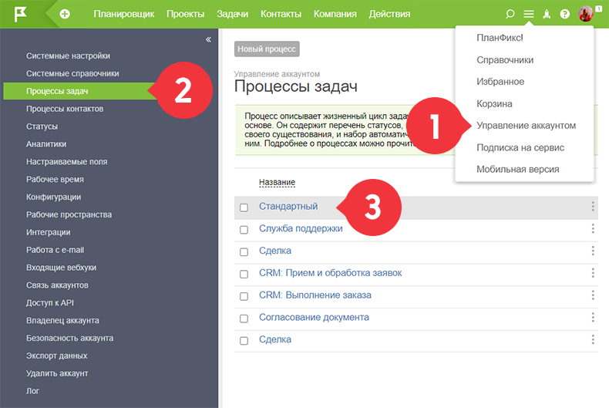Select Управление аккаунтом menu entry
The image size is (609, 408).
tap(526, 126)
